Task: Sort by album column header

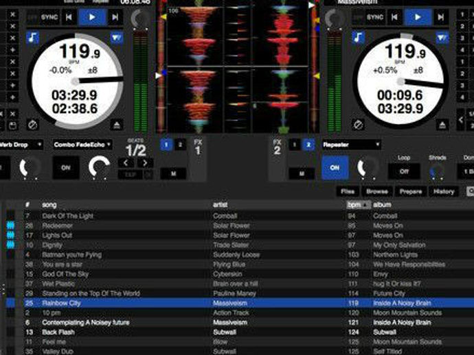Action: point(382,205)
